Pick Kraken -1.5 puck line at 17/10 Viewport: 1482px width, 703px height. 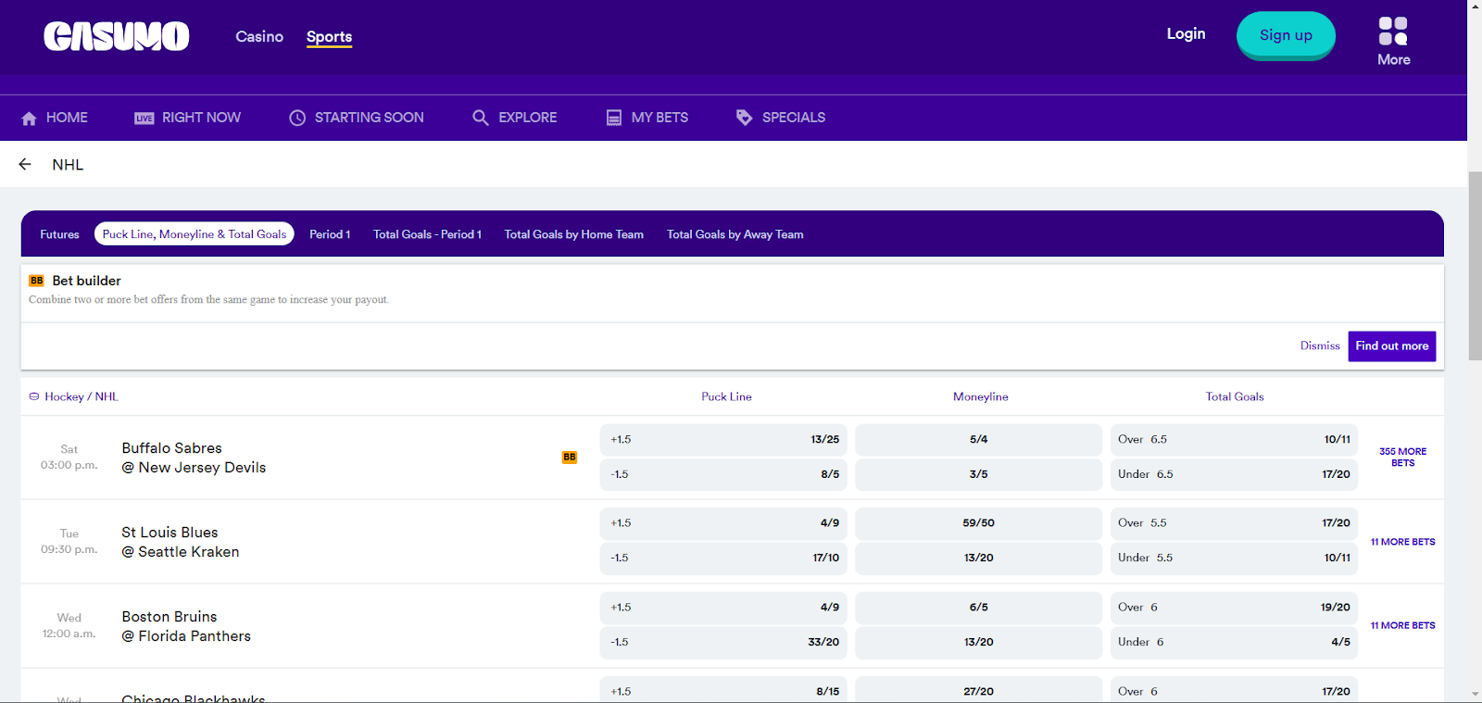[x=724, y=559]
